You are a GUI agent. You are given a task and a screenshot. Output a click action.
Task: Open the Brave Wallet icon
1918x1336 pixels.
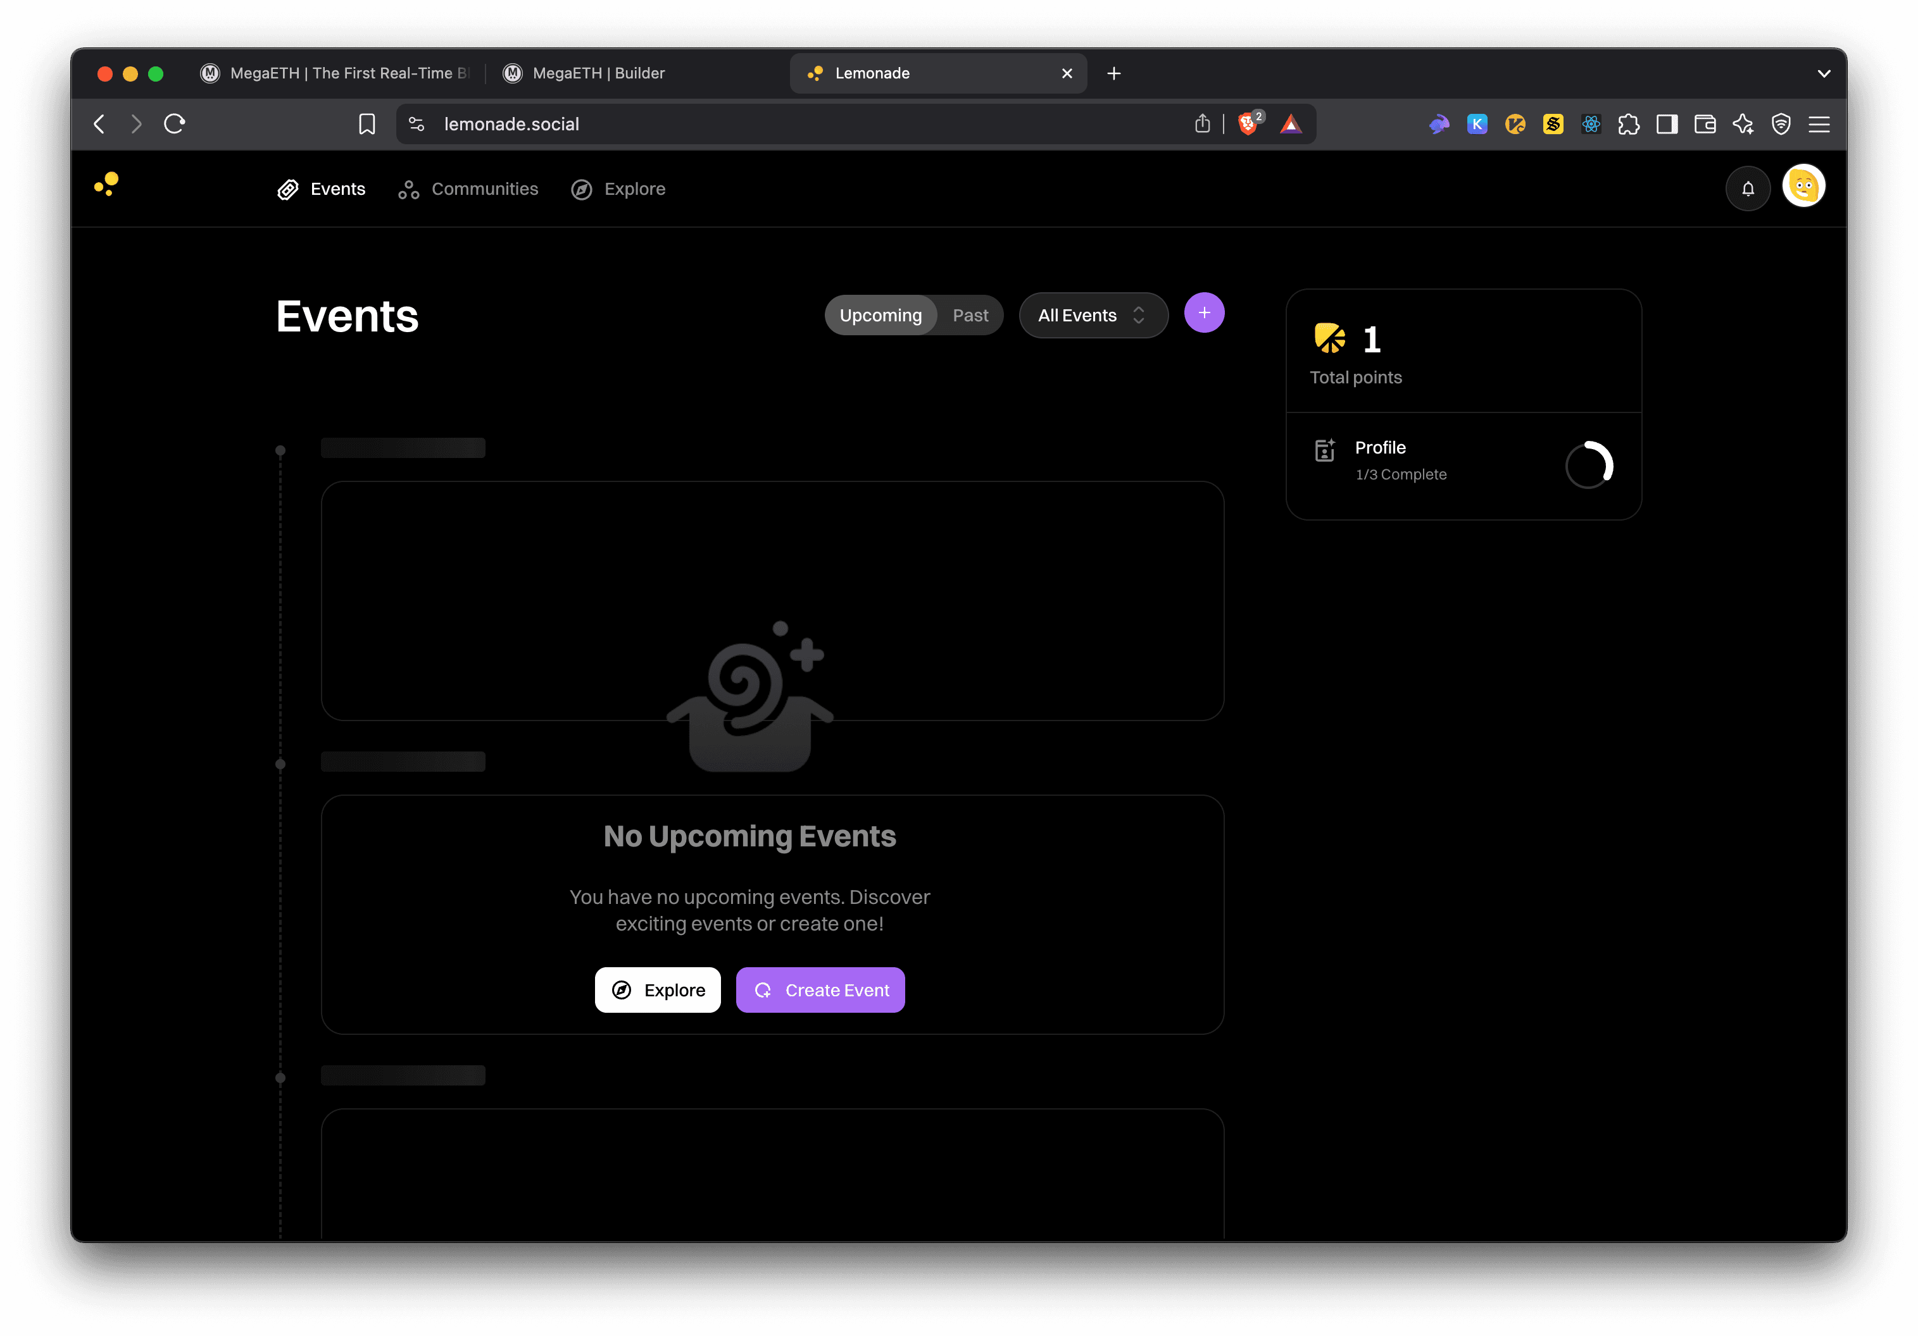pos(1705,125)
